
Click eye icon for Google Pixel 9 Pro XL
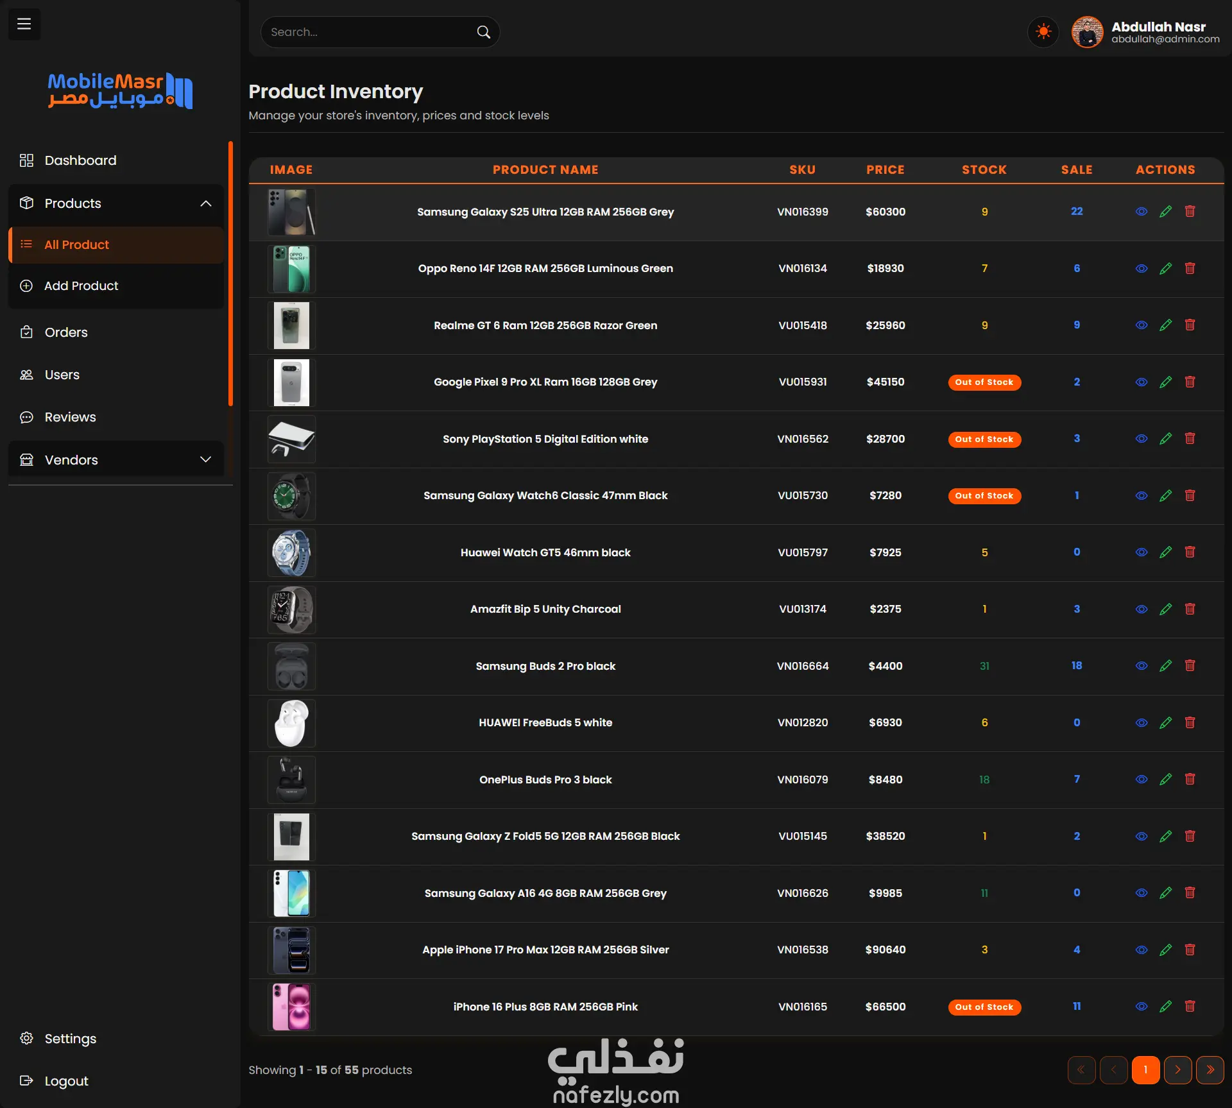tap(1141, 382)
